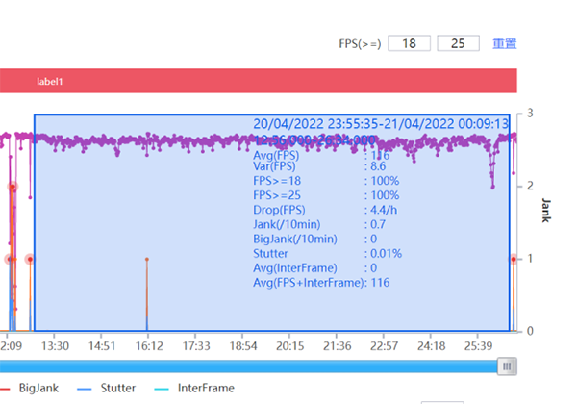Click the red jank dot near 13:30
This screenshot has height=404, width=577.
tap(30, 259)
